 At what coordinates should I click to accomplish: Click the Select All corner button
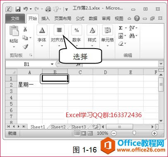click(x=11, y=72)
